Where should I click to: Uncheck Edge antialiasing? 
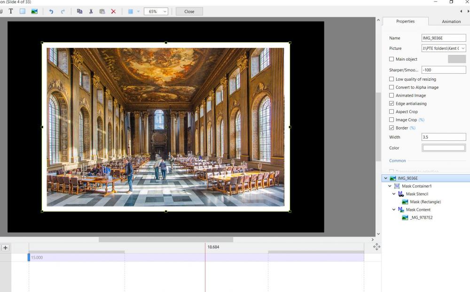point(392,103)
